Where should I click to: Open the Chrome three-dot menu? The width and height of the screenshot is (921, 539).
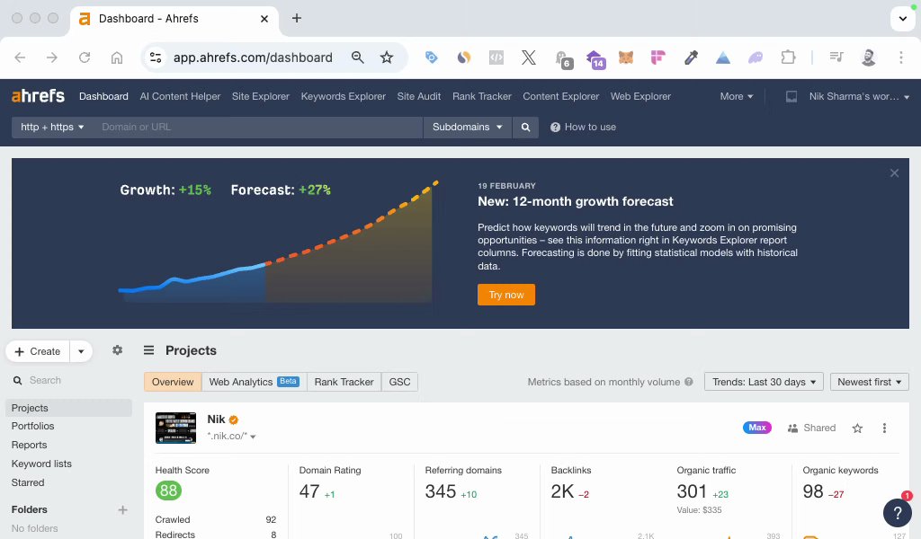[900, 57]
